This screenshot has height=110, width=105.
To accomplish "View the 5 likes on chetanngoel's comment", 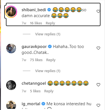I will tap(35, 91).
